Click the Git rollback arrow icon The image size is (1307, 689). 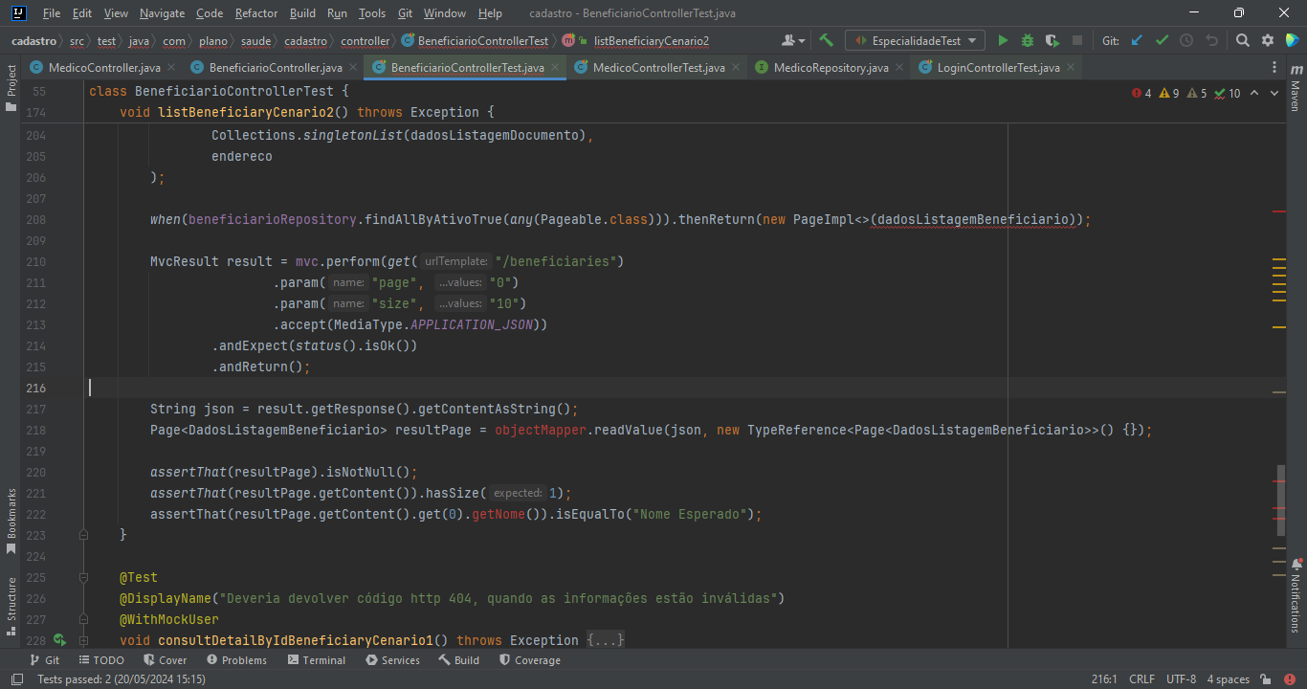pos(1211,41)
